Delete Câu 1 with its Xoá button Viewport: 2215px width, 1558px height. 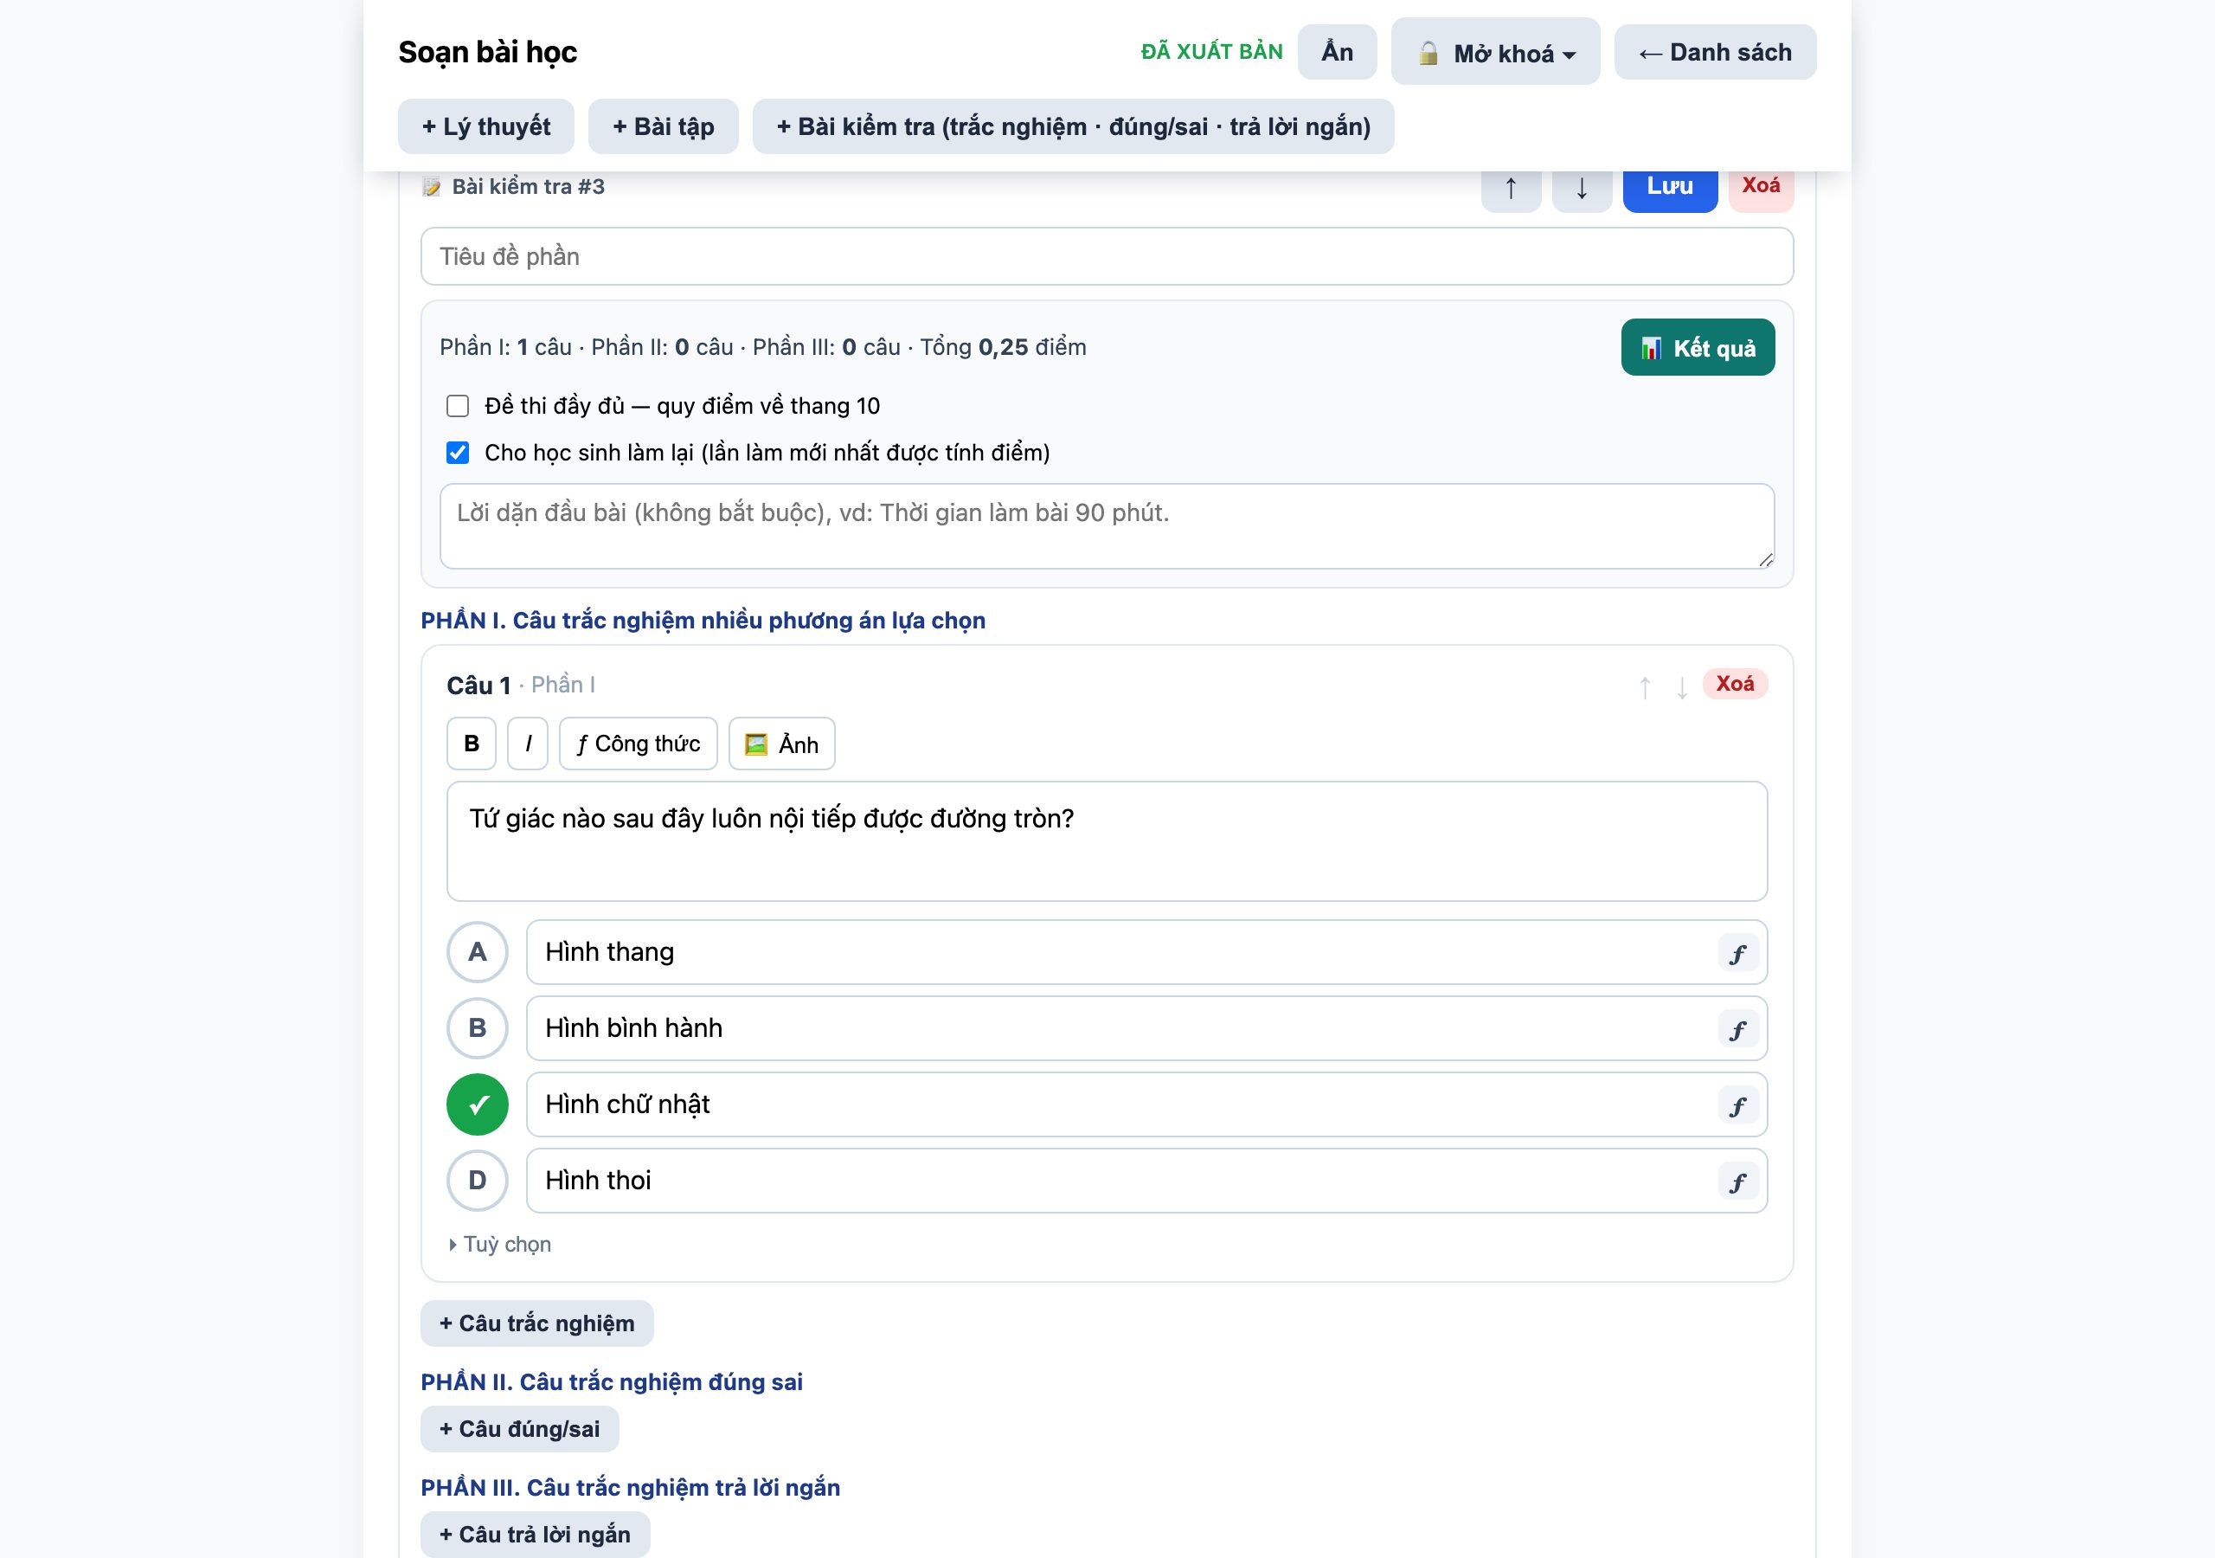click(1735, 684)
